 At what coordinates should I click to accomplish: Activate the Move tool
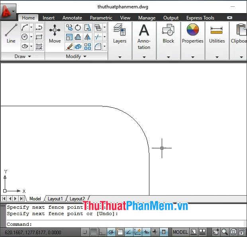point(55,33)
